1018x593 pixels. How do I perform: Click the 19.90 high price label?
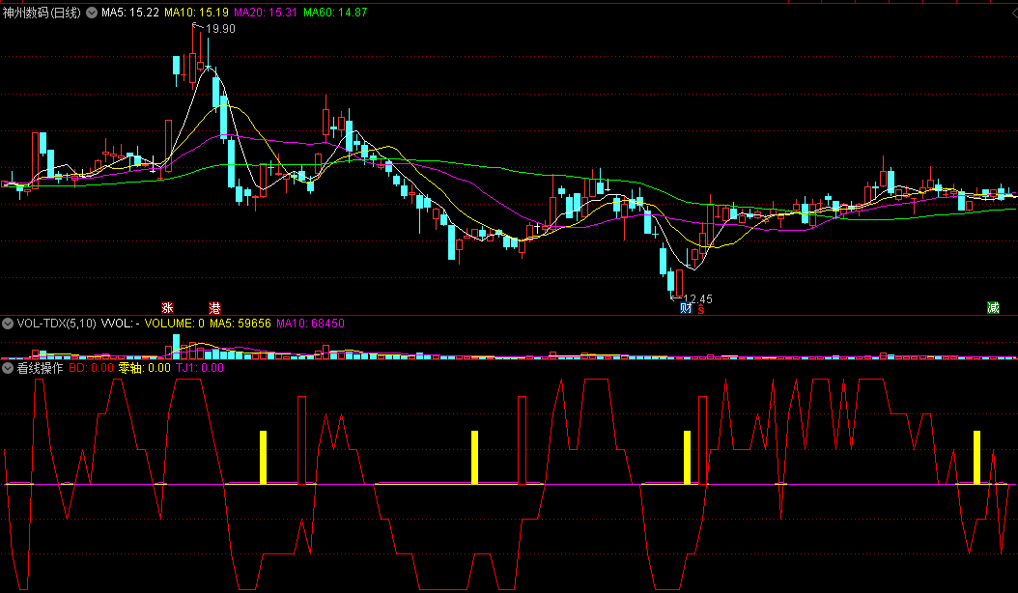pyautogui.click(x=221, y=29)
